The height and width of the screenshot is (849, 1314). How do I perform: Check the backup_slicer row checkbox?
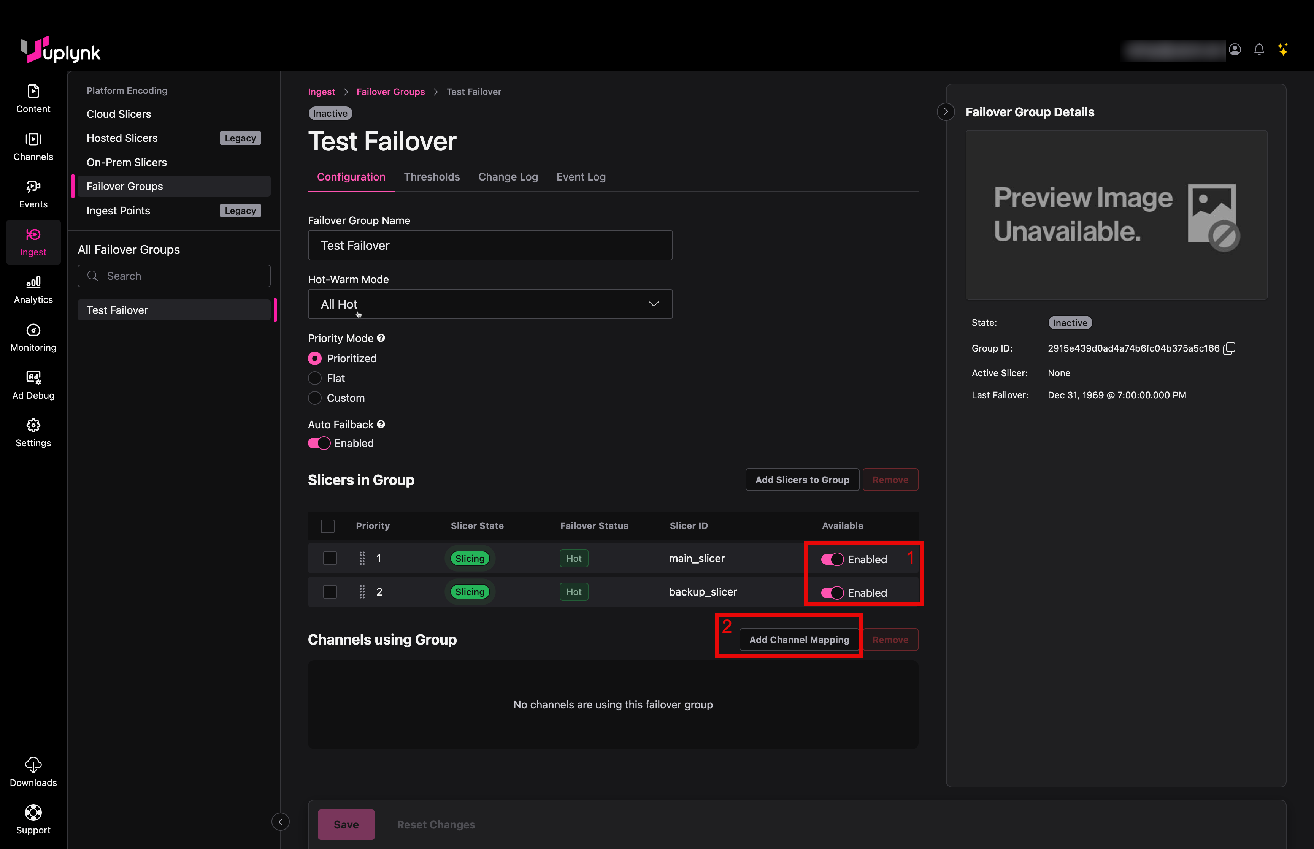330,592
